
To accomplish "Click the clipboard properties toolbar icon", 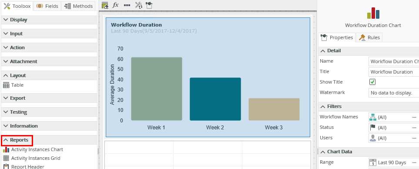I will (x=149, y=5).
